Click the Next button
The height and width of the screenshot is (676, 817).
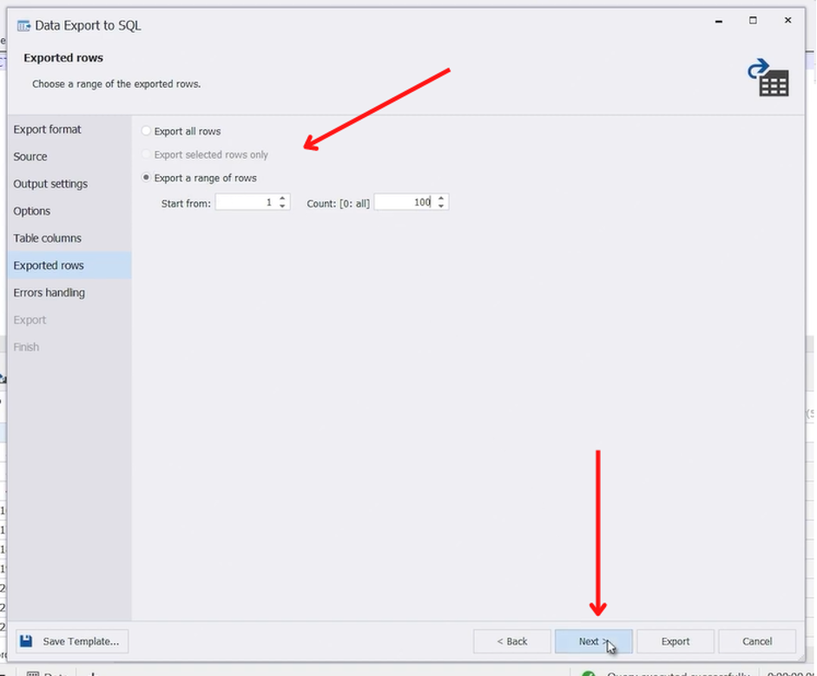[594, 641]
